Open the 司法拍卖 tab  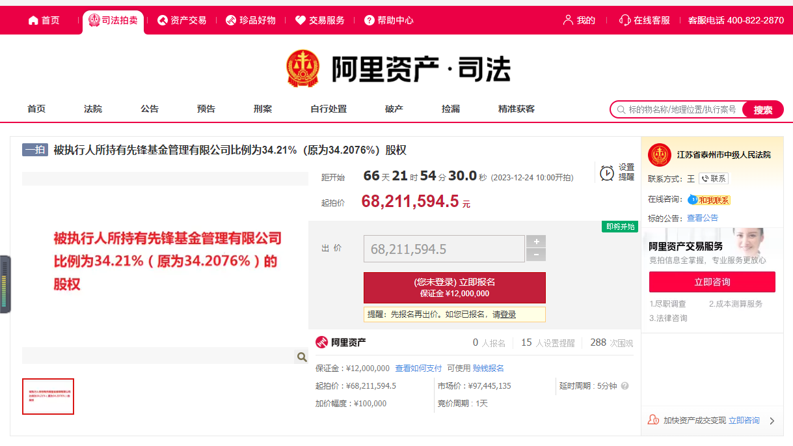pyautogui.click(x=113, y=20)
